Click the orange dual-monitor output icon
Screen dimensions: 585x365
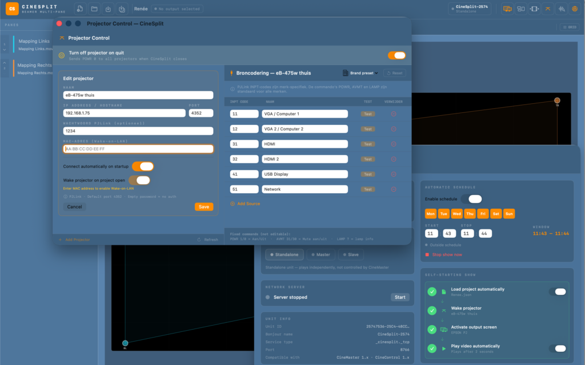coord(507,9)
